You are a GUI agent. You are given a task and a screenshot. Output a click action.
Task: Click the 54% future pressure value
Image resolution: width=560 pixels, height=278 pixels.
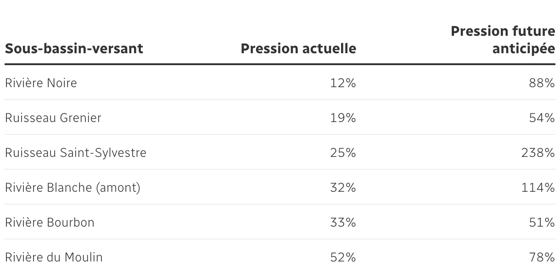(x=542, y=118)
